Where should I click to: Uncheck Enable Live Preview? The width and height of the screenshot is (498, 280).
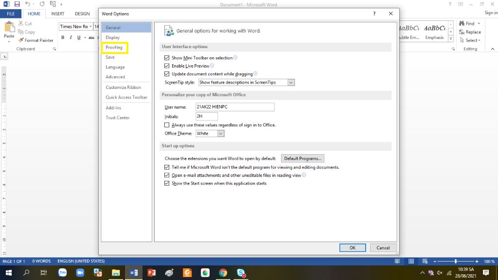[167, 66]
